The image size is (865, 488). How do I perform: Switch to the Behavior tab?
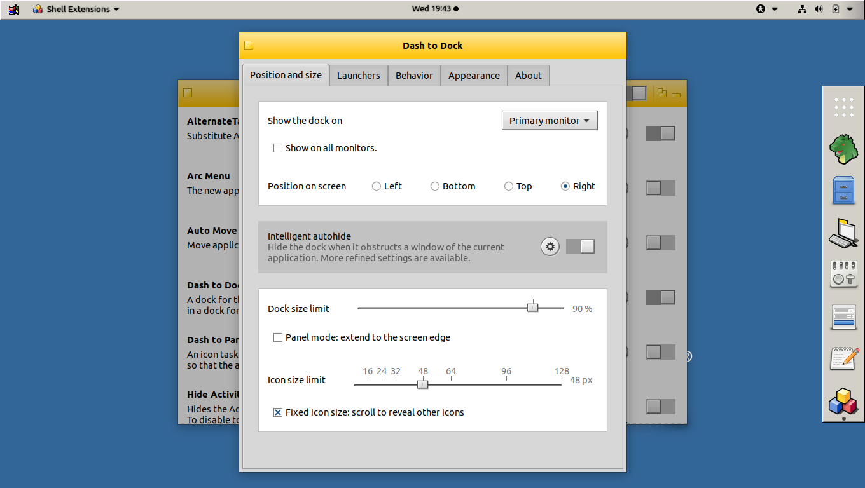(414, 75)
